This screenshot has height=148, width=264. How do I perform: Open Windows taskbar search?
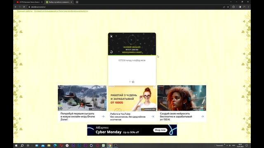click(x=22, y=146)
